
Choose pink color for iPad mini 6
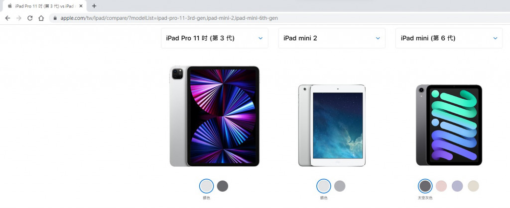tap(441, 186)
